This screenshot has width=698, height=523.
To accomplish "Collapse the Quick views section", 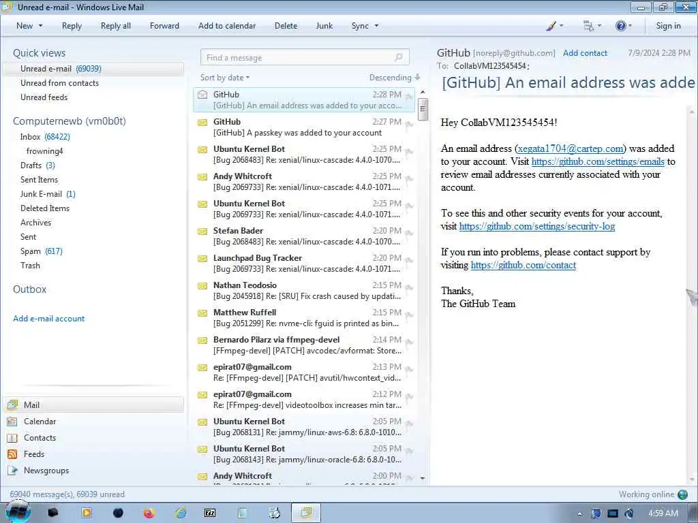I will pyautogui.click(x=39, y=53).
